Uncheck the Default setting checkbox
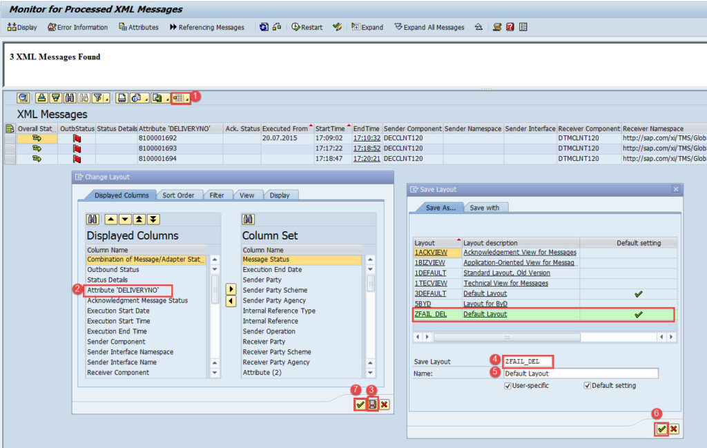 [588, 386]
